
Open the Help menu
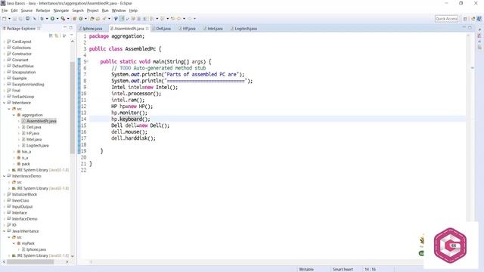[133, 11]
